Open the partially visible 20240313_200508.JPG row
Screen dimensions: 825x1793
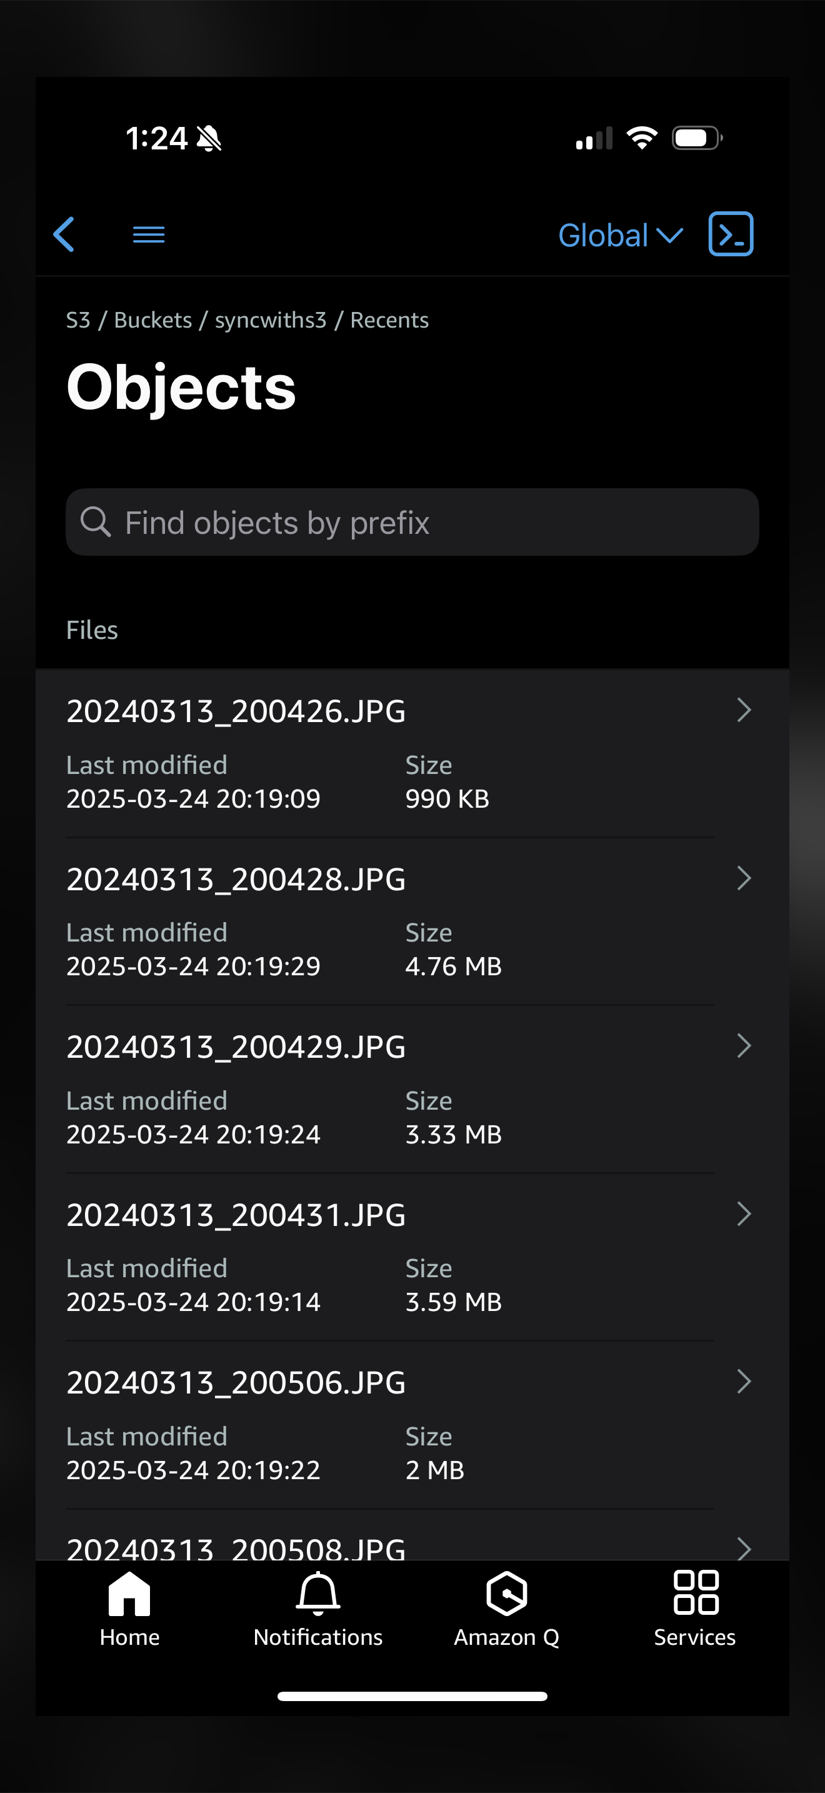click(412, 1535)
